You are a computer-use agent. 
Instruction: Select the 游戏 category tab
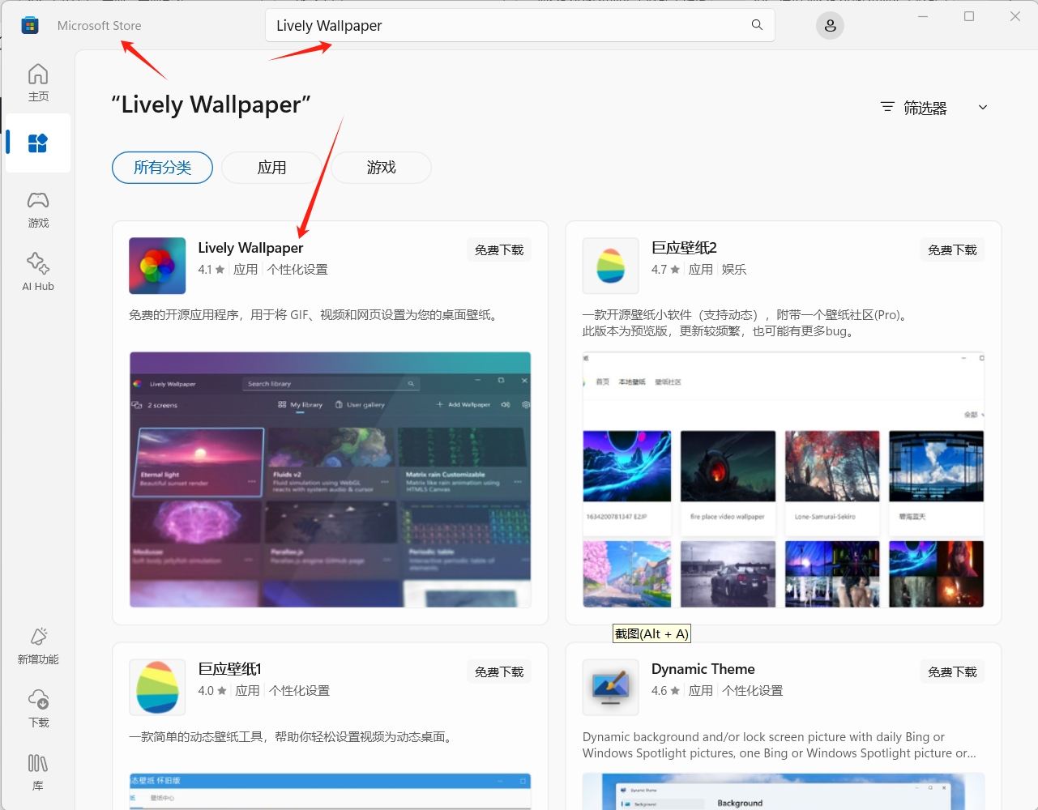(x=381, y=168)
